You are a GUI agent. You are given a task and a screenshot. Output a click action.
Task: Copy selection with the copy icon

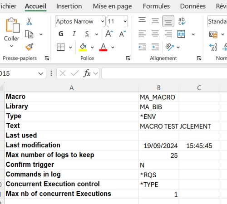[29, 34]
